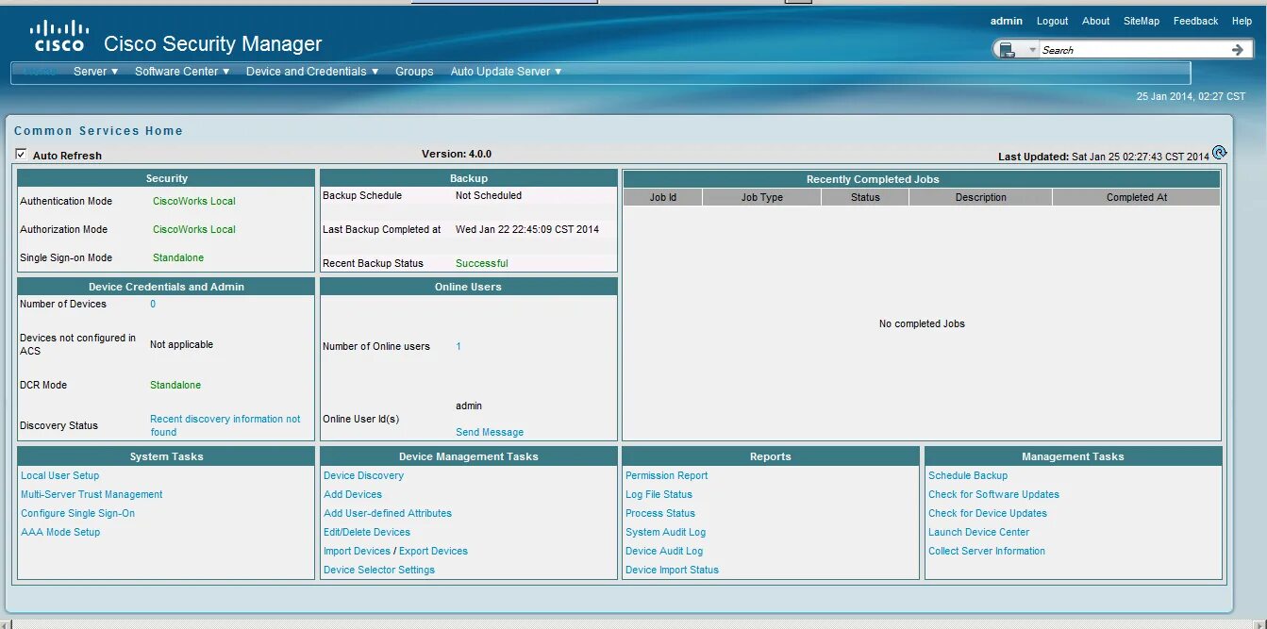The width and height of the screenshot is (1267, 629).
Task: Open the Feedback link
Action: (1195, 21)
